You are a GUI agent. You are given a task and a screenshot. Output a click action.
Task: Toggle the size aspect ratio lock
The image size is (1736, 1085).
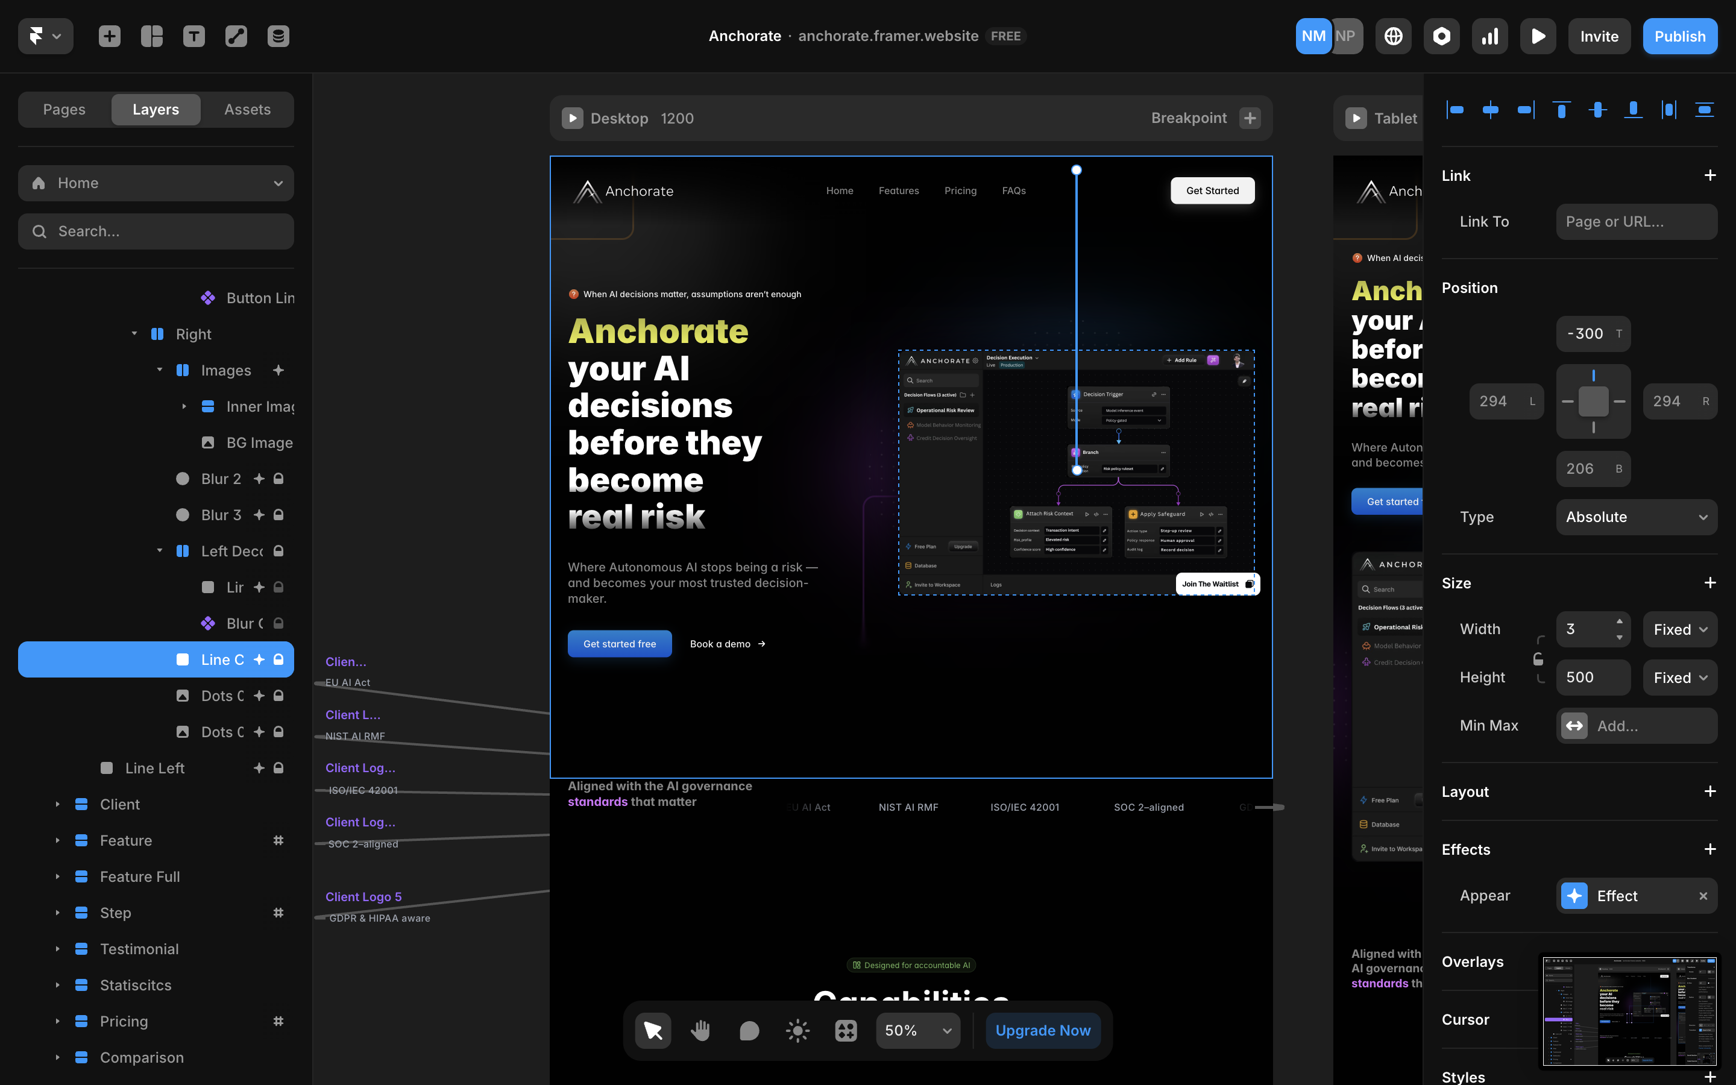point(1538,659)
